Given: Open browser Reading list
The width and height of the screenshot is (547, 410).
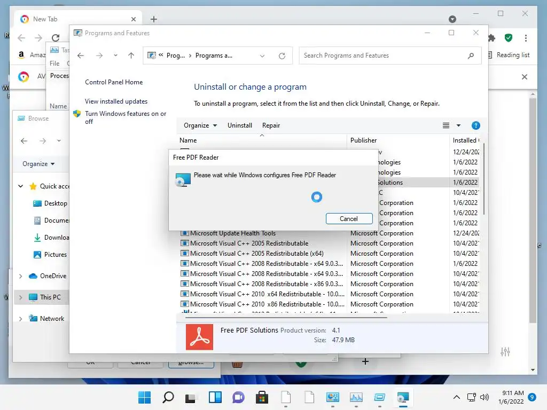Looking at the screenshot, I should (509, 55).
